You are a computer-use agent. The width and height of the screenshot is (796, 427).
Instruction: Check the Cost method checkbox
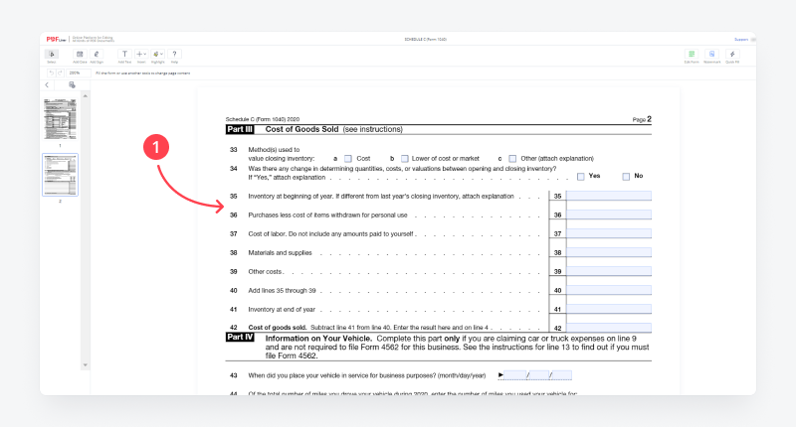[348, 158]
